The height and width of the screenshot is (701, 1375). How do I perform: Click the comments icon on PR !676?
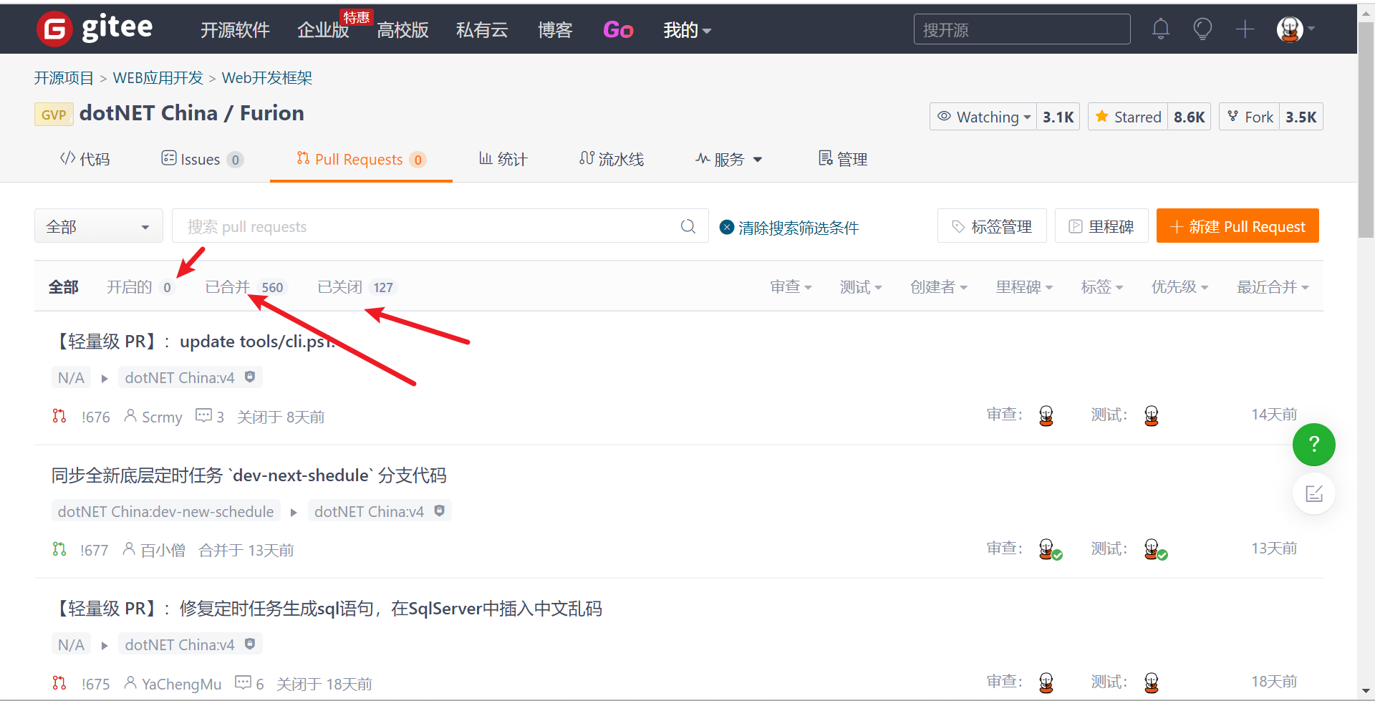click(x=203, y=415)
